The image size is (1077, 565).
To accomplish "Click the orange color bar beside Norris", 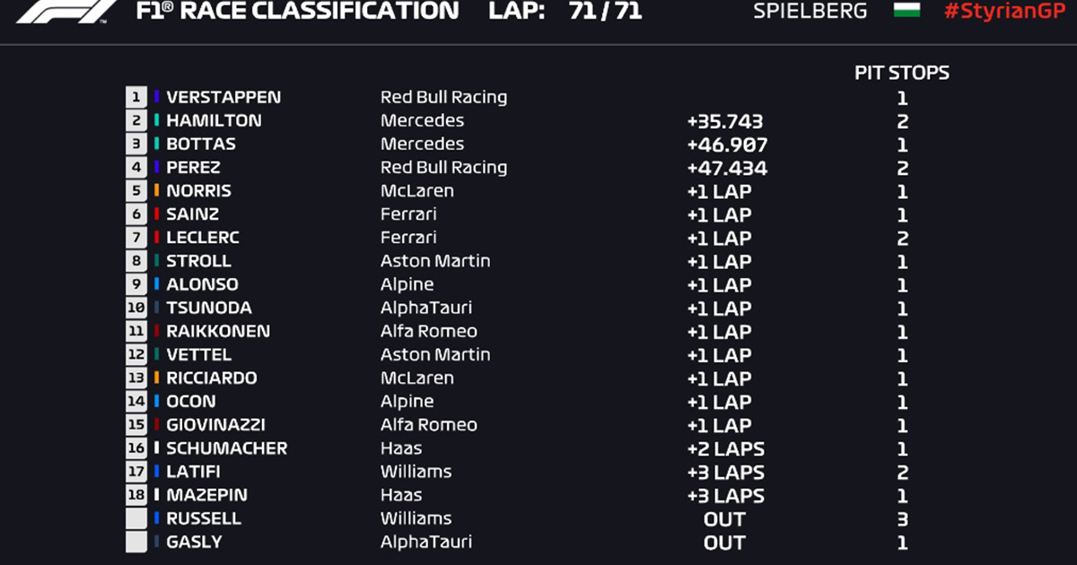I will [157, 191].
